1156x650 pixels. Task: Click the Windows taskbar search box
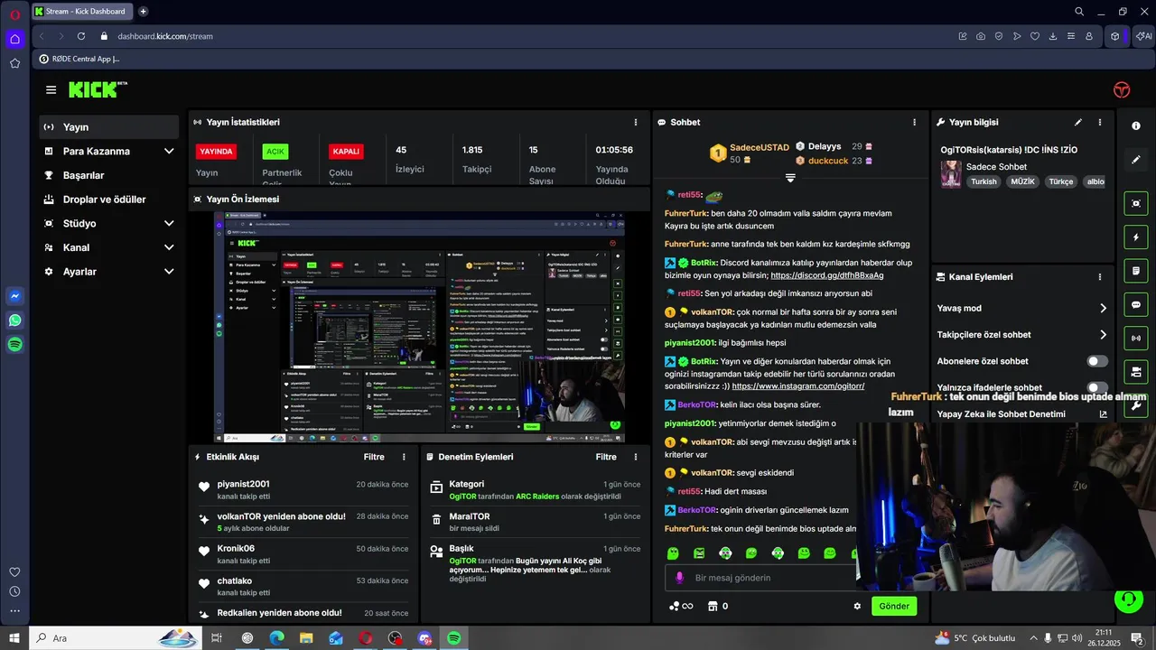[116, 638]
